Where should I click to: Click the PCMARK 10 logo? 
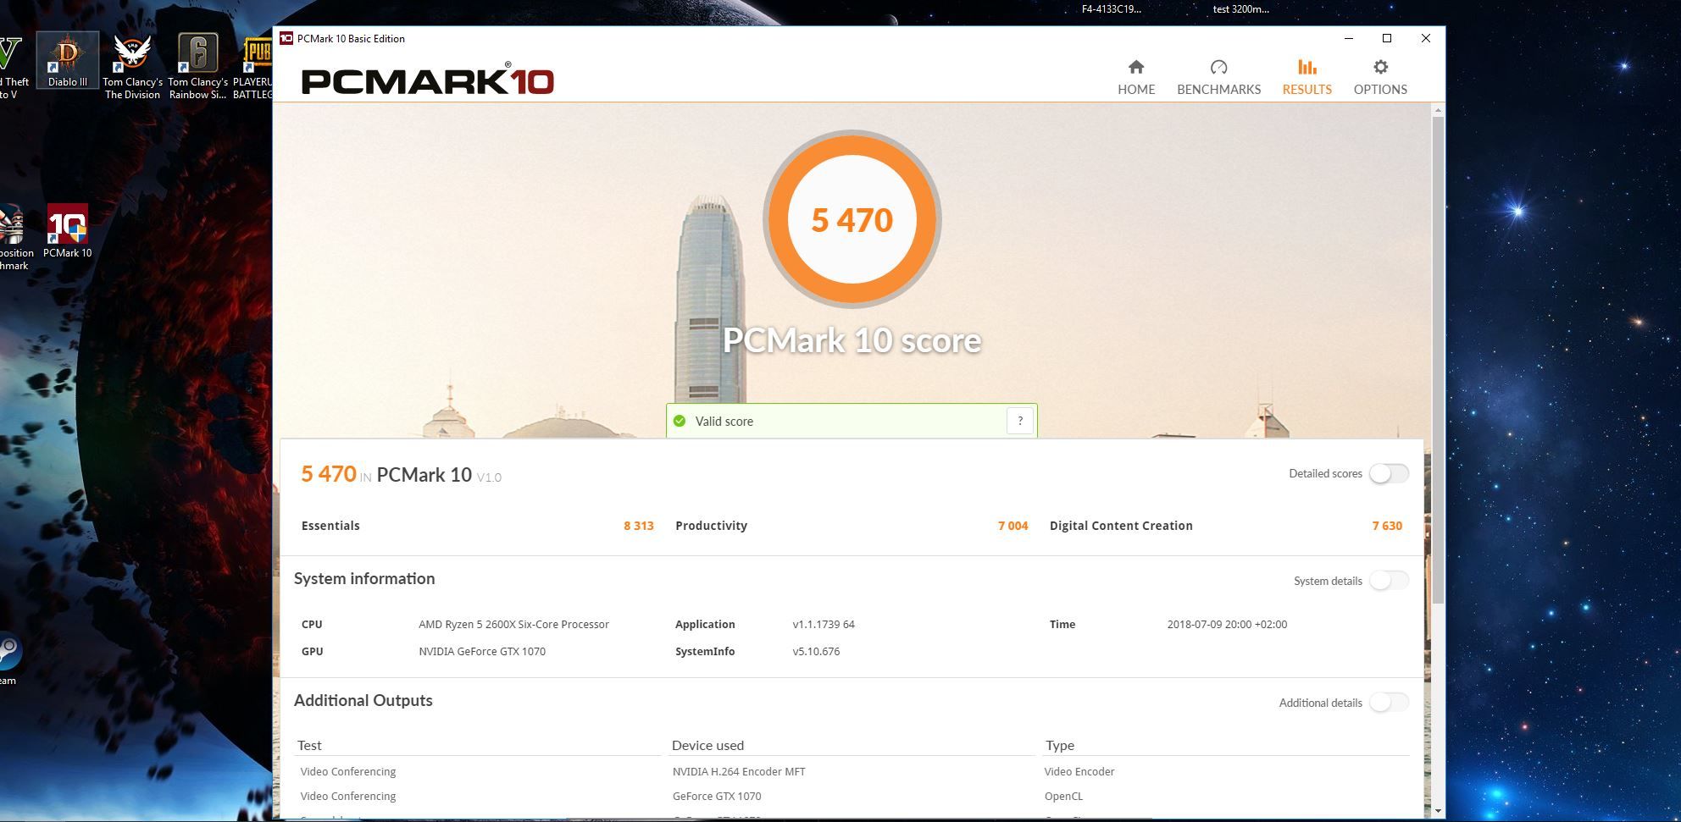pos(428,80)
